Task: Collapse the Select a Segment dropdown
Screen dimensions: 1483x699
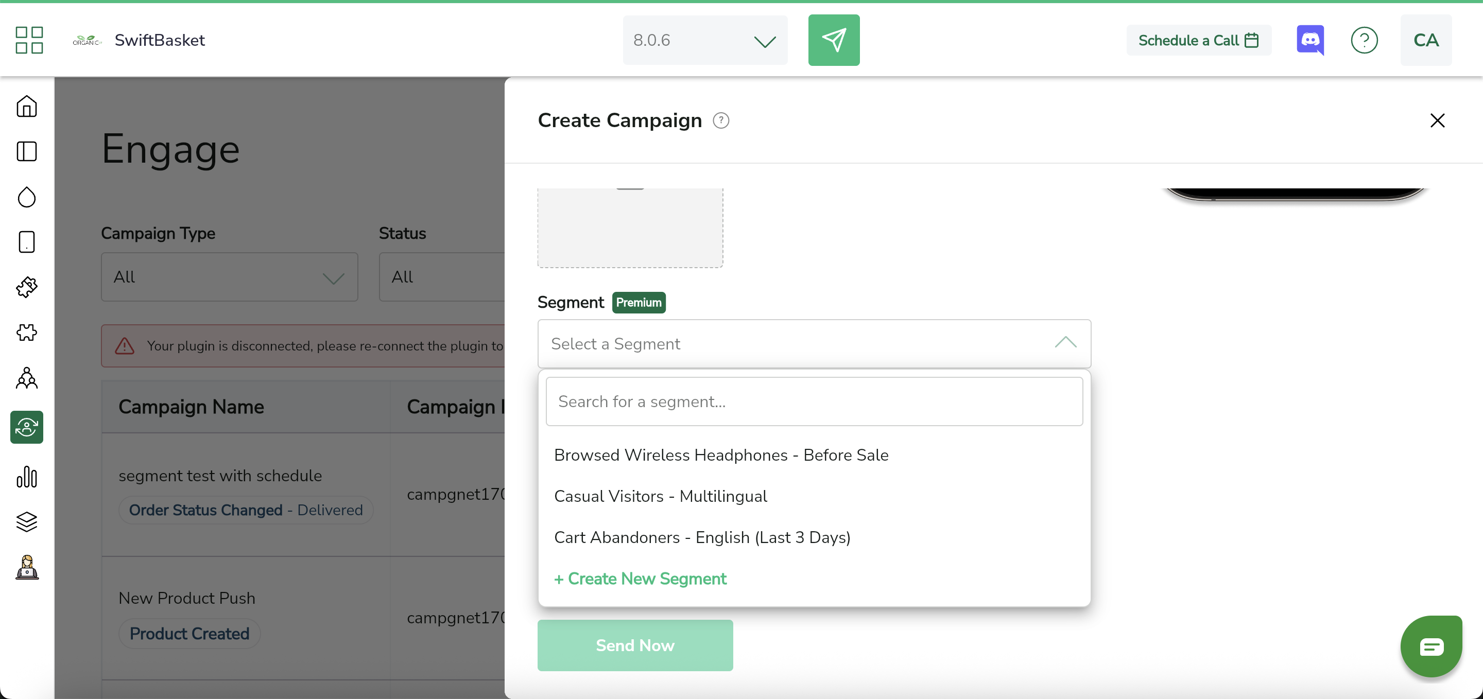Action: (x=1065, y=343)
